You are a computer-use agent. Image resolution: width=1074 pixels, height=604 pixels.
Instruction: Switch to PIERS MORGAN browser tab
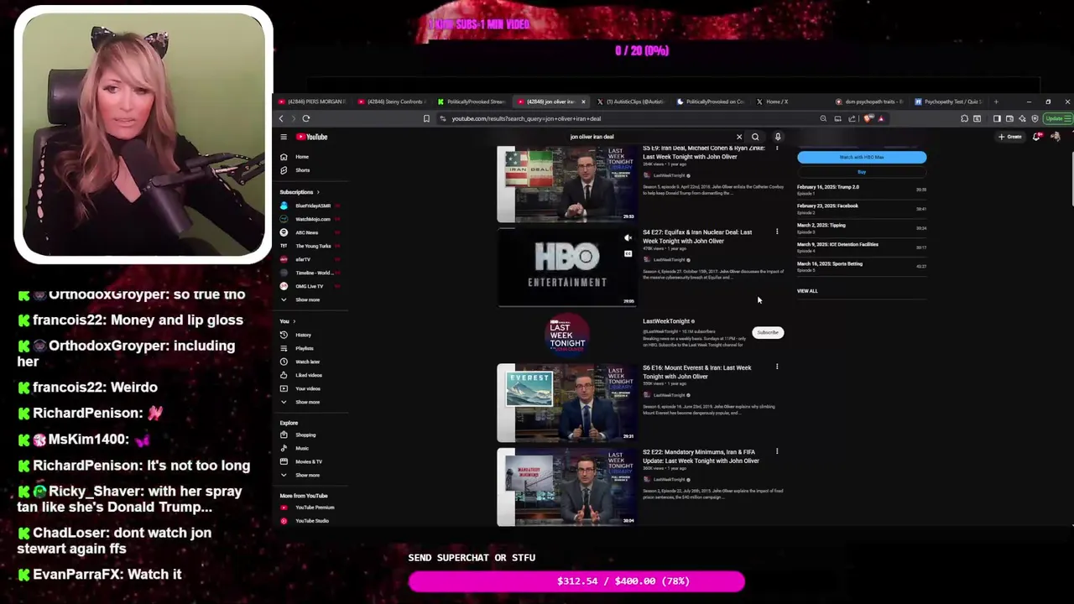click(313, 102)
